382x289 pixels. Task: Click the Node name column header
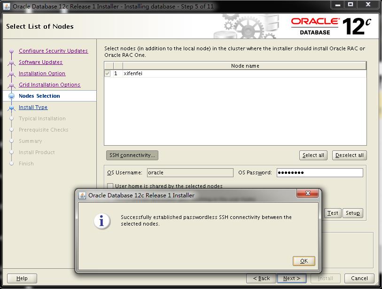click(x=245, y=66)
